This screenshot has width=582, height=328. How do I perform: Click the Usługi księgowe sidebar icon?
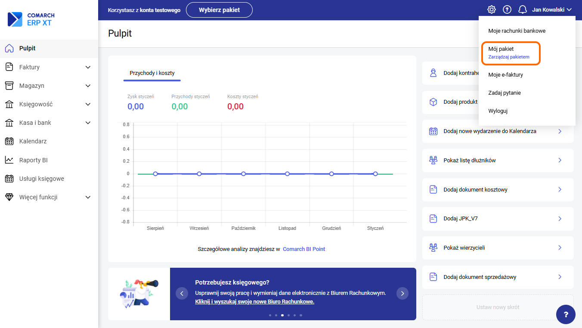click(9, 179)
